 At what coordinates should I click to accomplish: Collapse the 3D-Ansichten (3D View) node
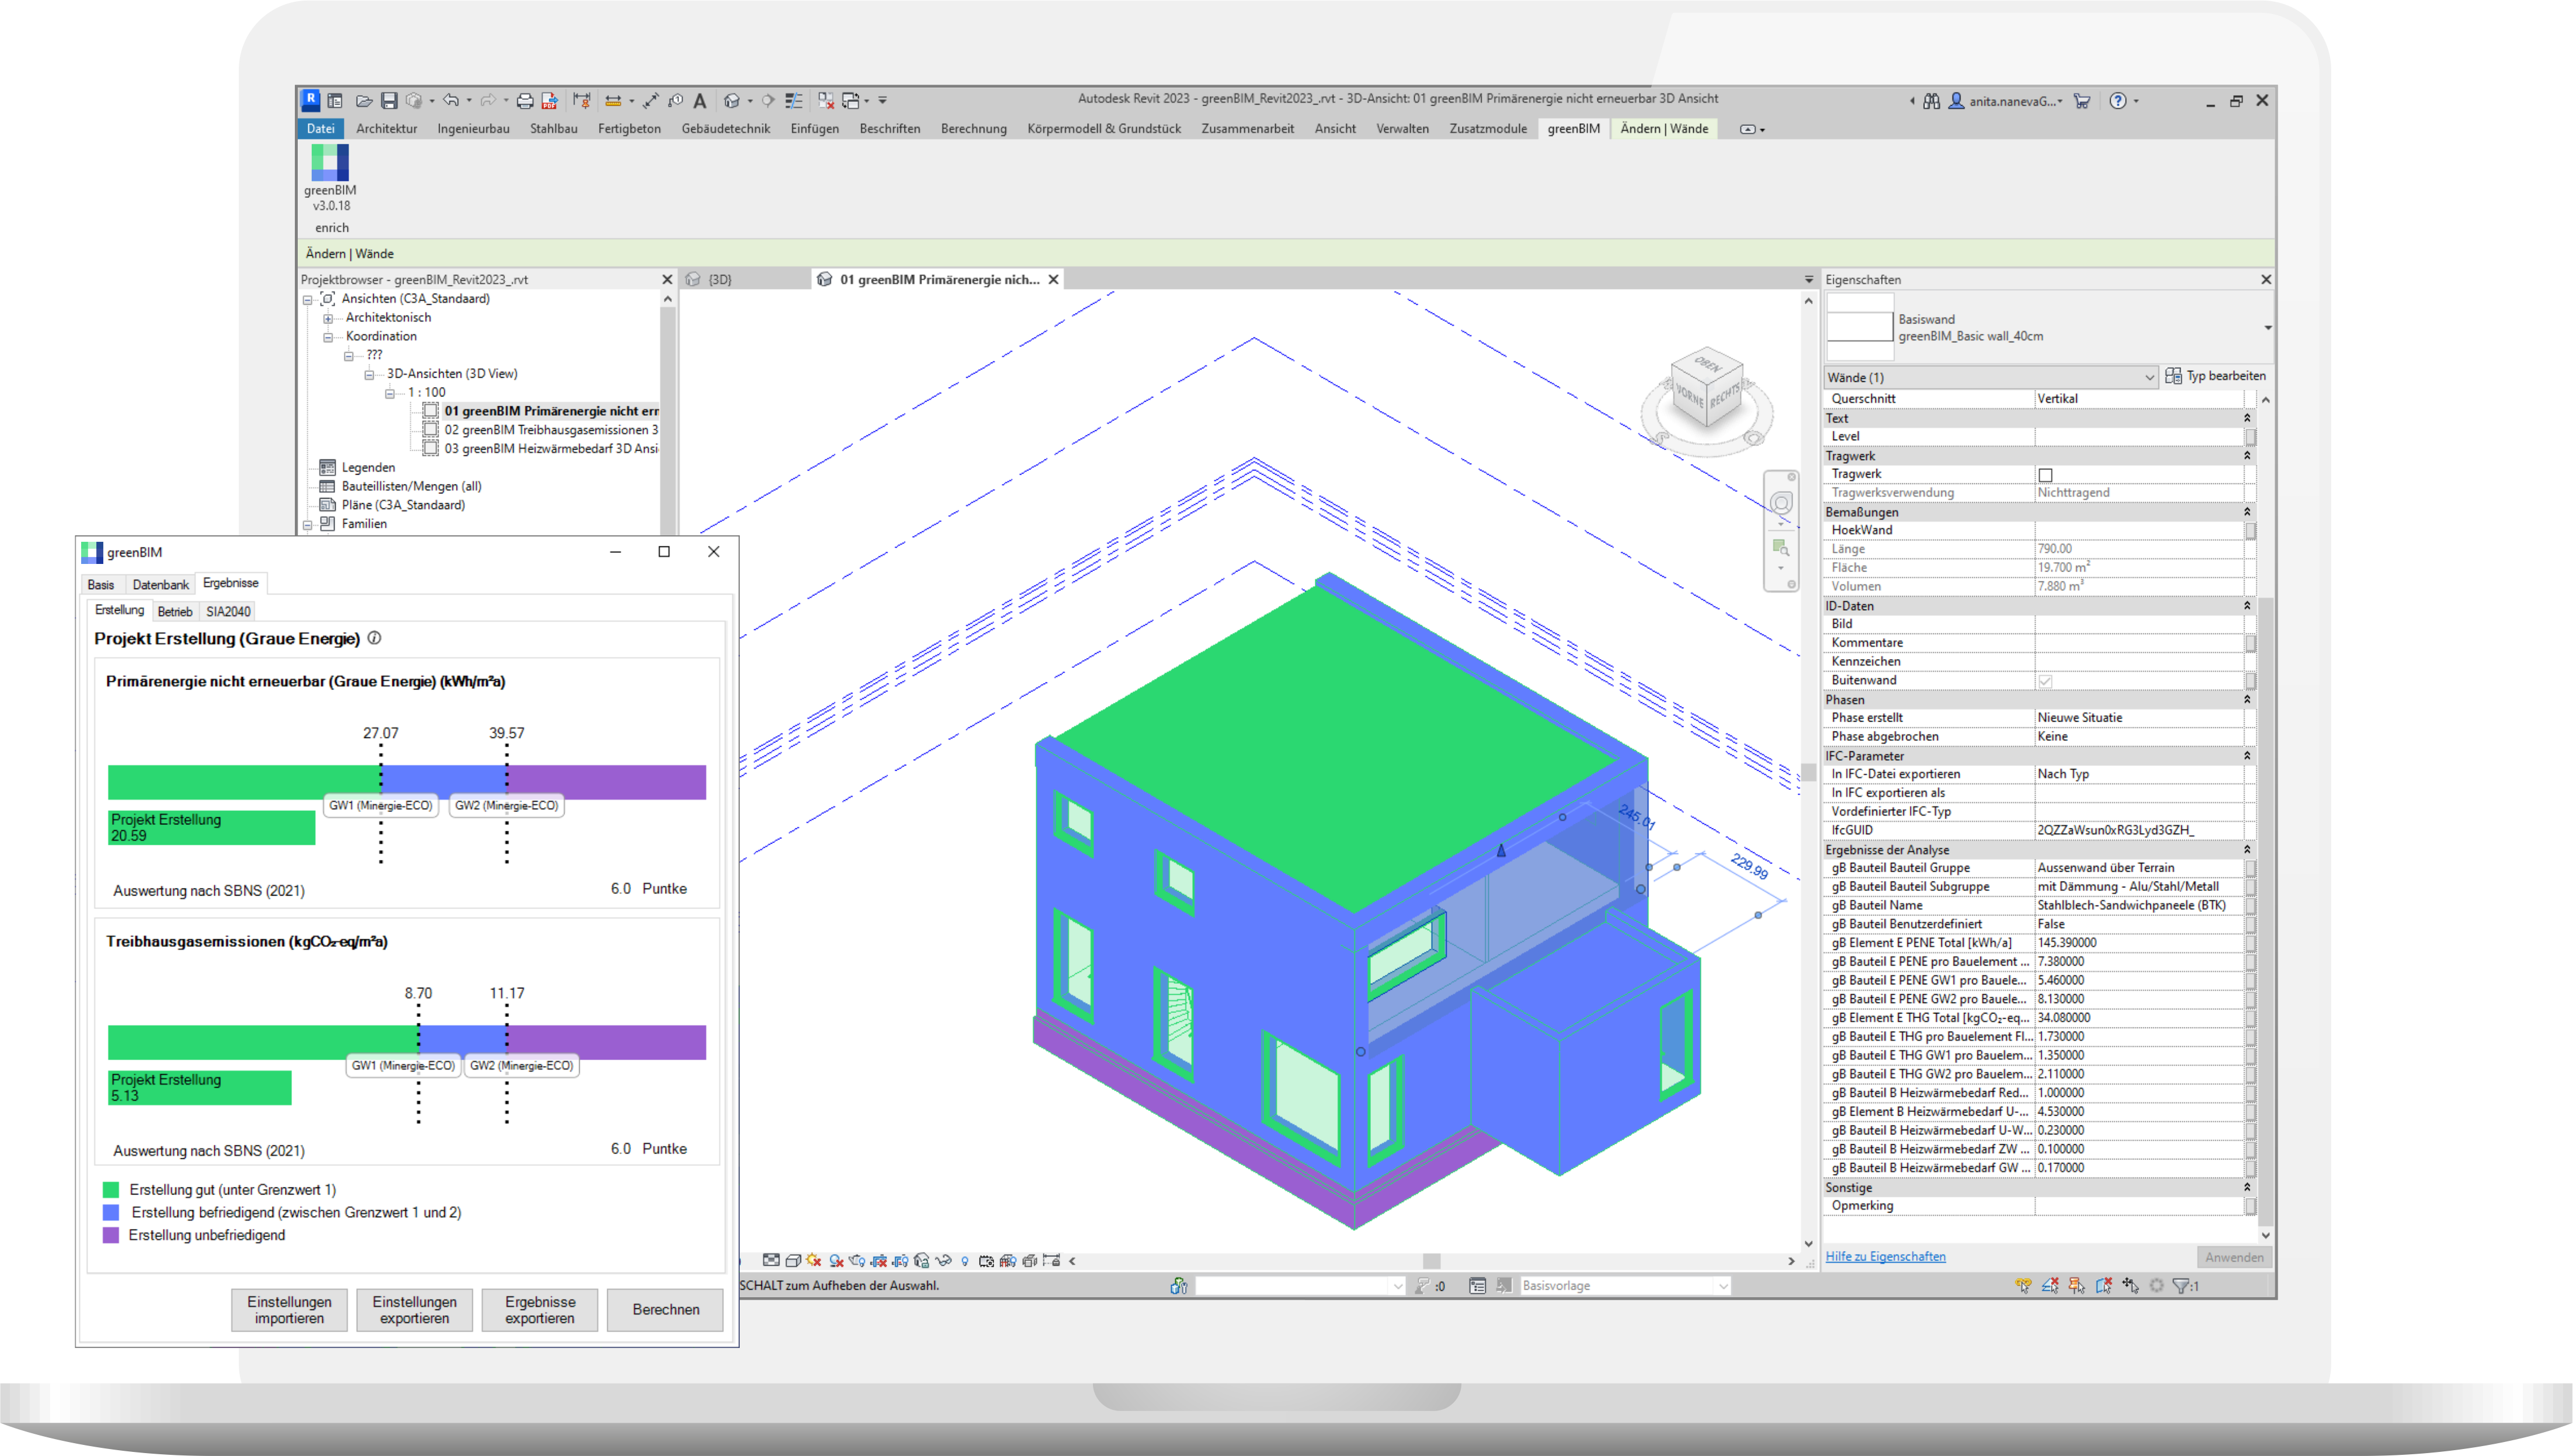point(369,375)
